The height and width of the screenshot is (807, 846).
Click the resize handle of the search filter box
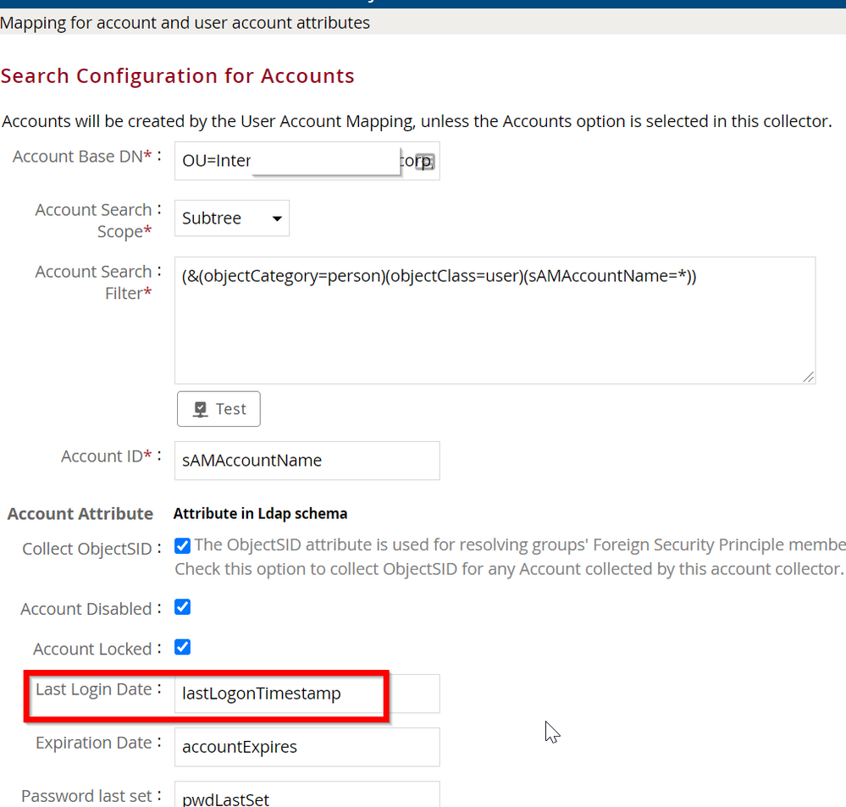pos(808,376)
